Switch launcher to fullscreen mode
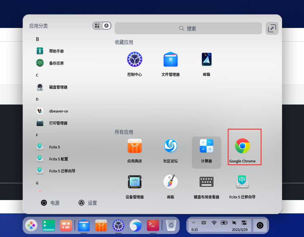Viewport: 304px width, 237px height. (272, 28)
